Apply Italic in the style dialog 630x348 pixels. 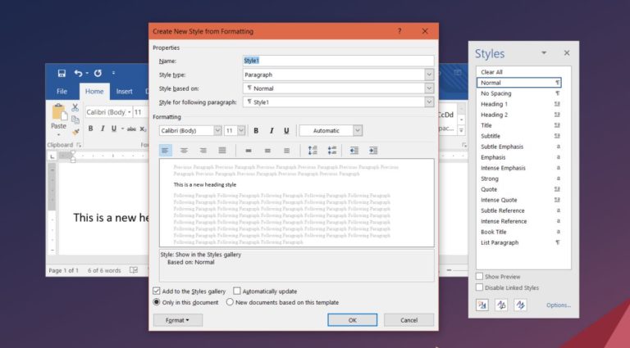[x=271, y=130]
